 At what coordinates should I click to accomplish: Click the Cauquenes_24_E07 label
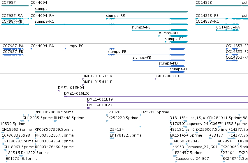(192, 159)
